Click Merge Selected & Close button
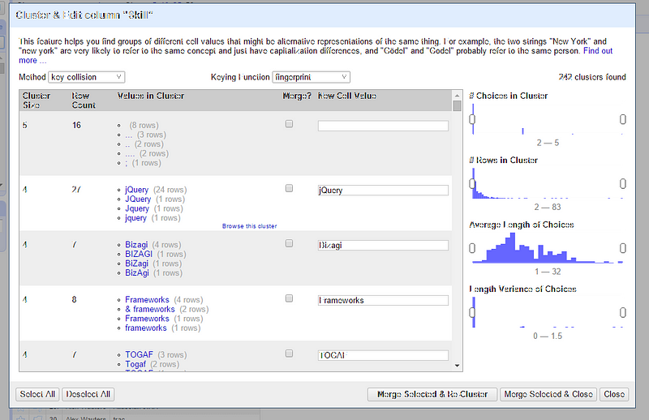This screenshot has height=420, width=649. click(x=548, y=394)
